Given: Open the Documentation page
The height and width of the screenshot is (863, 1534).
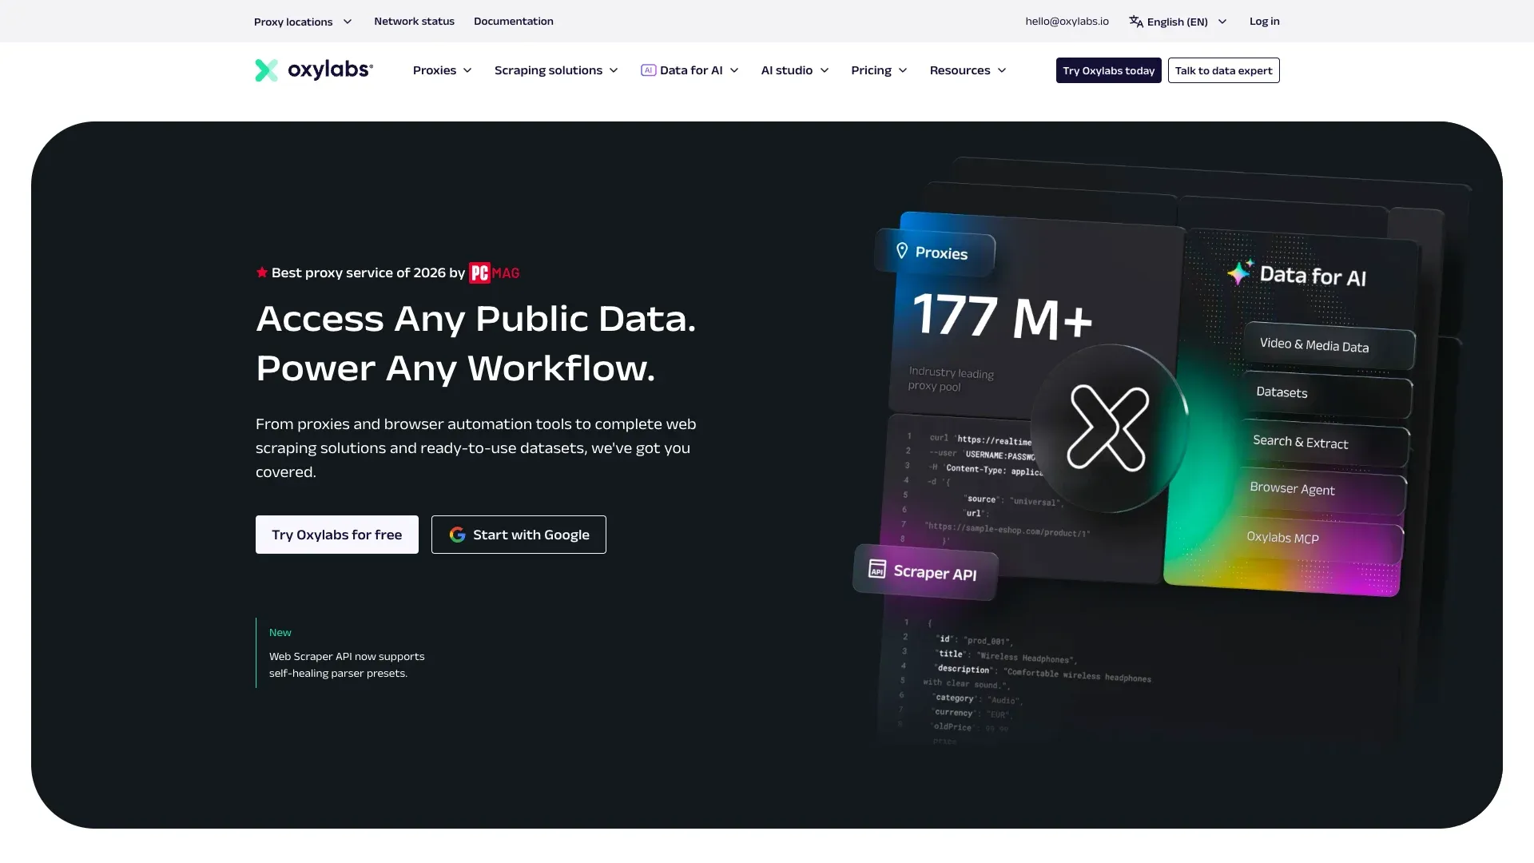Looking at the screenshot, I should pos(513,21).
